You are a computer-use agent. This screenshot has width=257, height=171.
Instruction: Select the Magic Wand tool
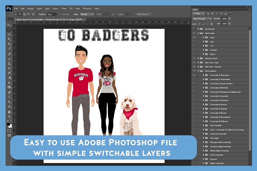coord(9,39)
